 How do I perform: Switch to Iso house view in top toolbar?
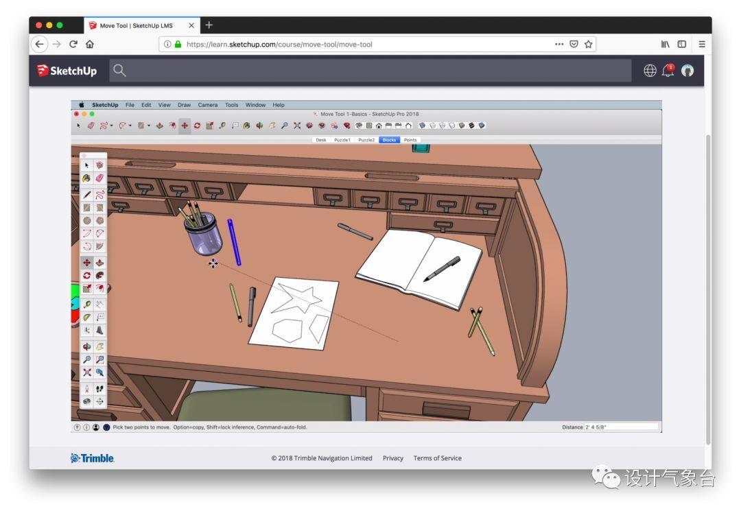click(x=359, y=126)
